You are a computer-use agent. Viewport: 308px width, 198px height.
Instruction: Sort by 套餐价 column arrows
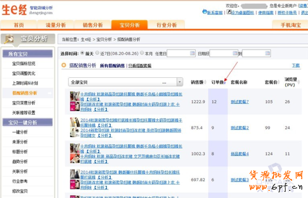(x=279, y=82)
